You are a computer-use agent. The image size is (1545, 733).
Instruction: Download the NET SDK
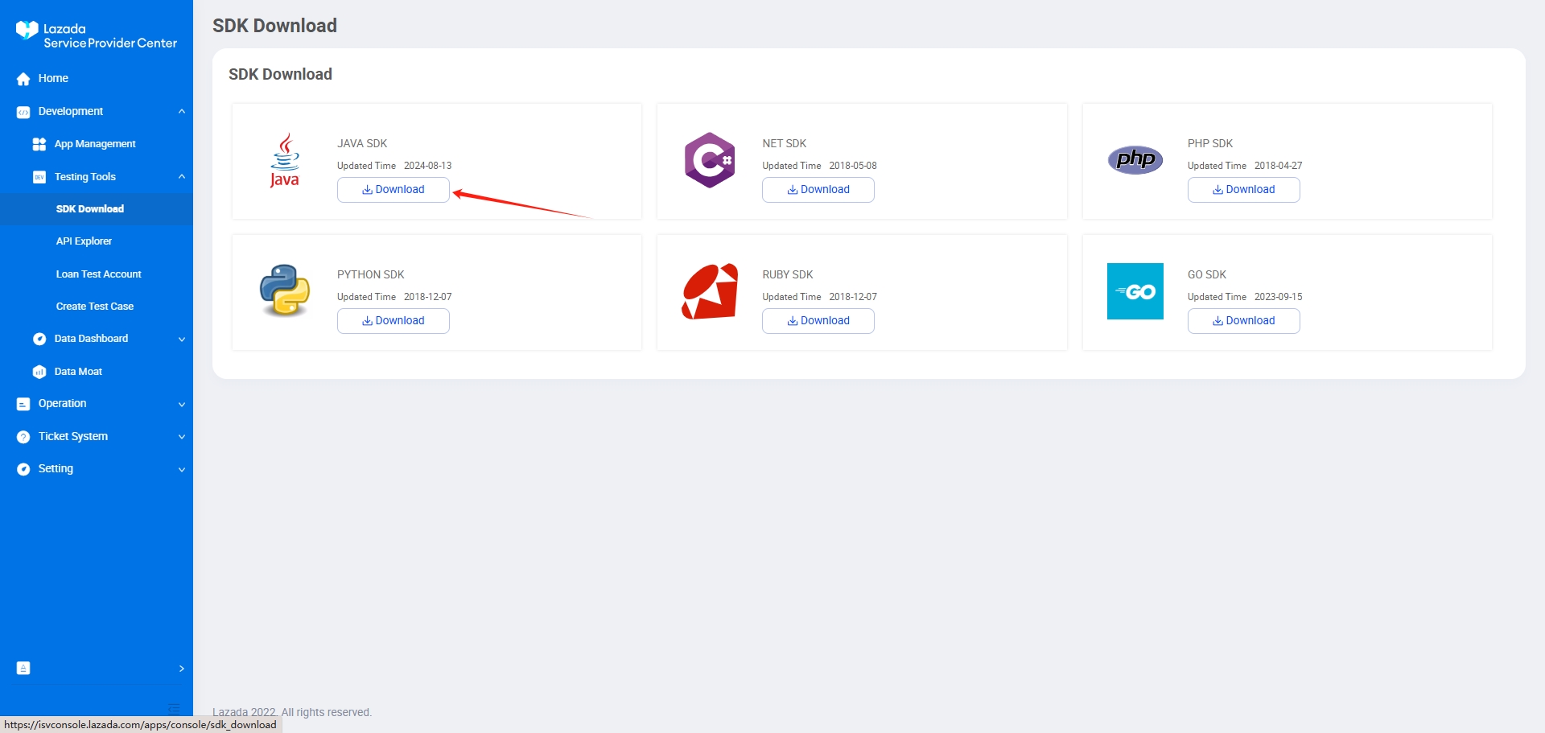pyautogui.click(x=818, y=190)
